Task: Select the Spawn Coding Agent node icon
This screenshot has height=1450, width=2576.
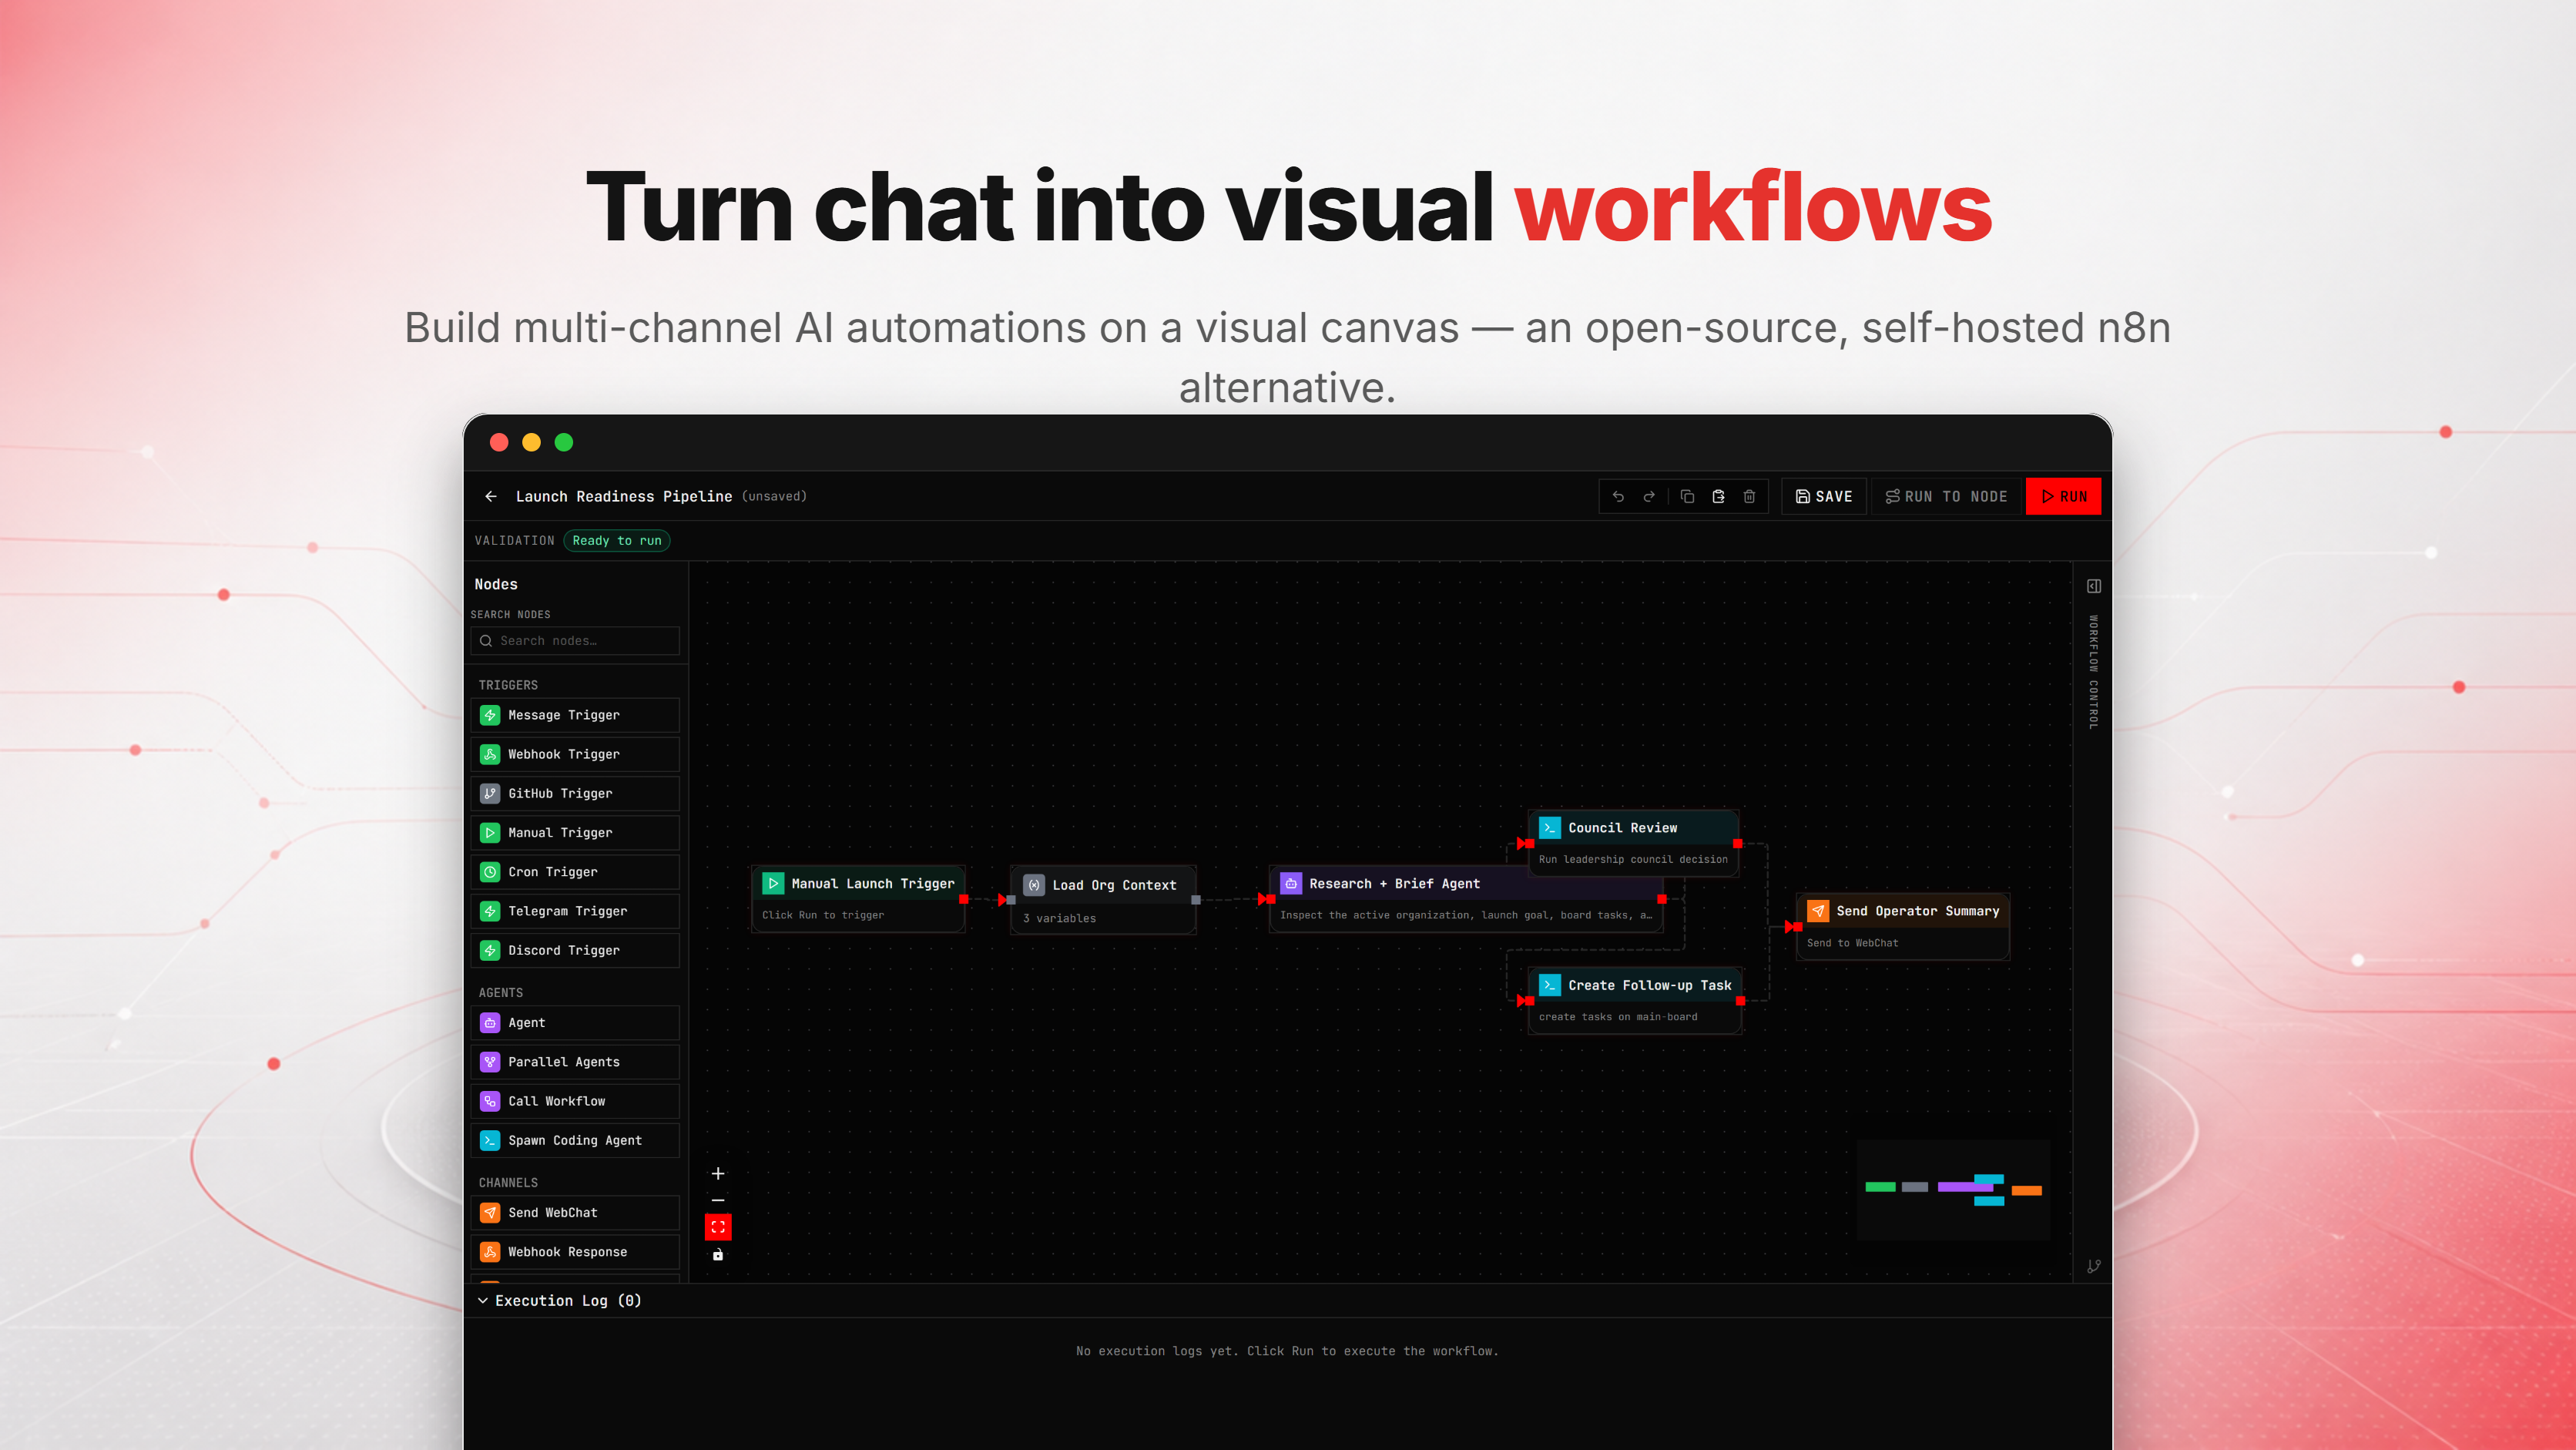Action: click(x=490, y=1140)
